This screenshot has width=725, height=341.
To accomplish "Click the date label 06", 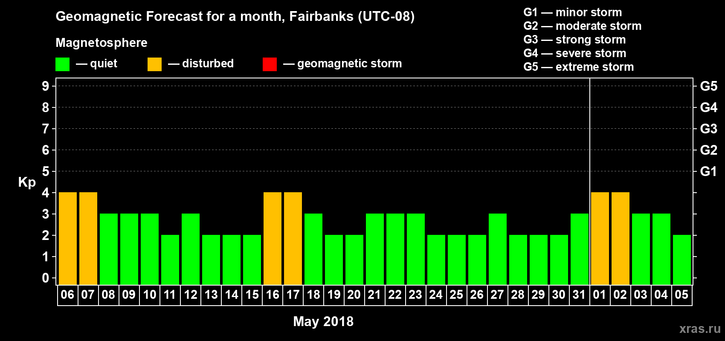I will 67,295.
